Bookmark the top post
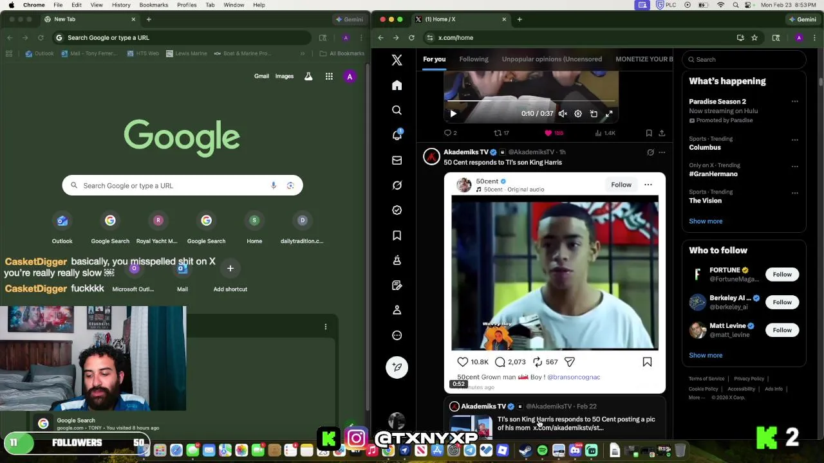This screenshot has height=463, width=824. 649,133
